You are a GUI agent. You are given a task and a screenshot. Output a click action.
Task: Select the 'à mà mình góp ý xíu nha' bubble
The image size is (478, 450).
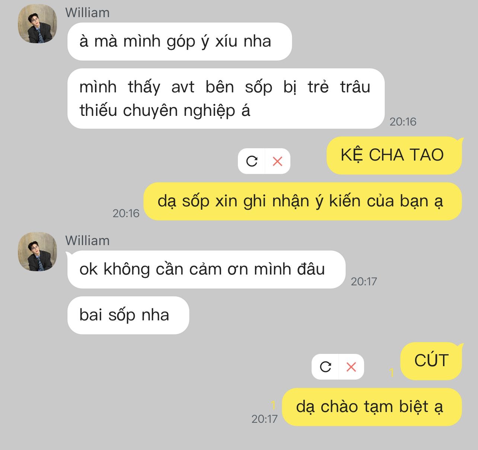(179, 41)
